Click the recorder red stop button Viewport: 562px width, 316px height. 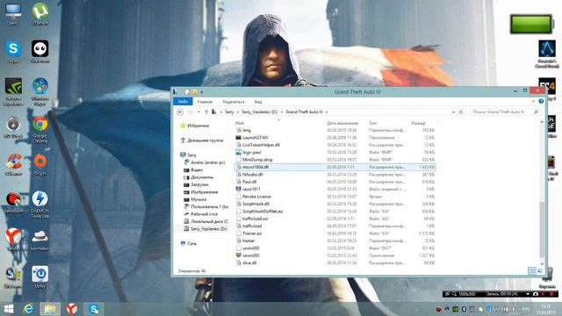point(551,294)
